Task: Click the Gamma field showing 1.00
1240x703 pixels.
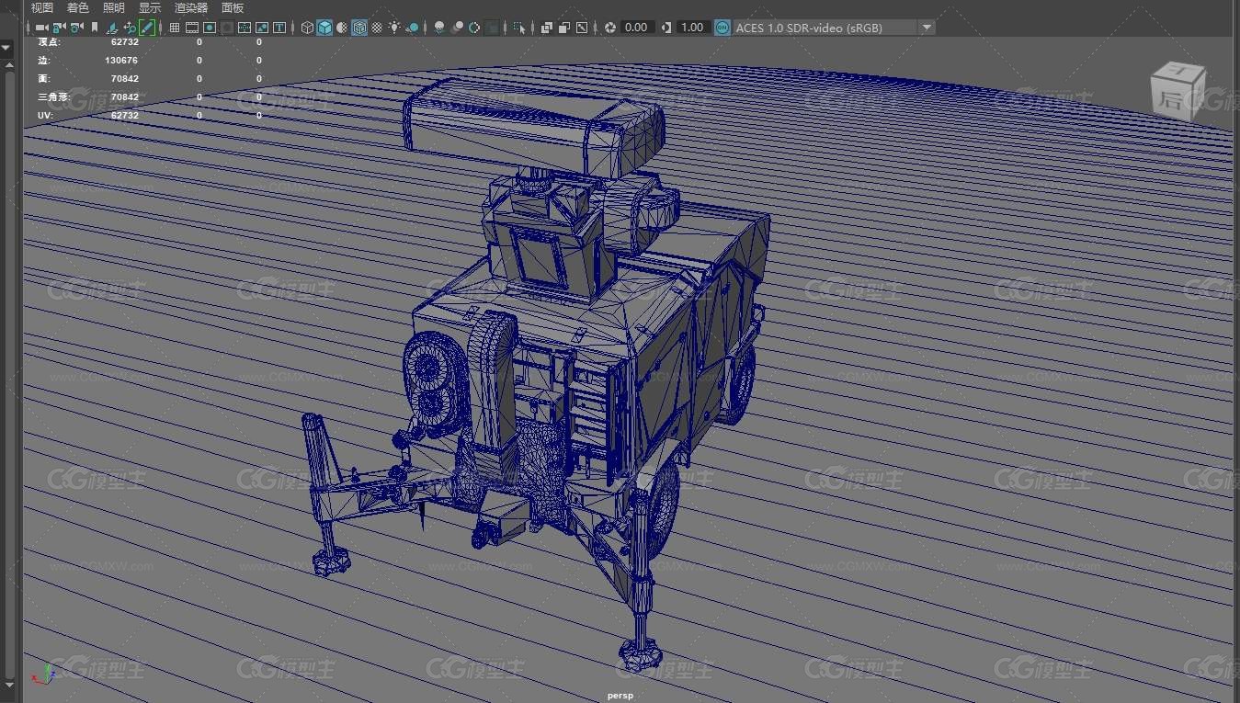Action: point(692,28)
